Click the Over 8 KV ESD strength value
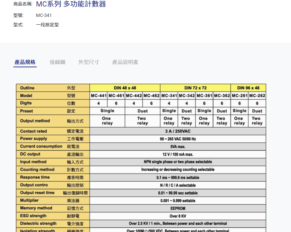291x232 pixels. (178, 216)
